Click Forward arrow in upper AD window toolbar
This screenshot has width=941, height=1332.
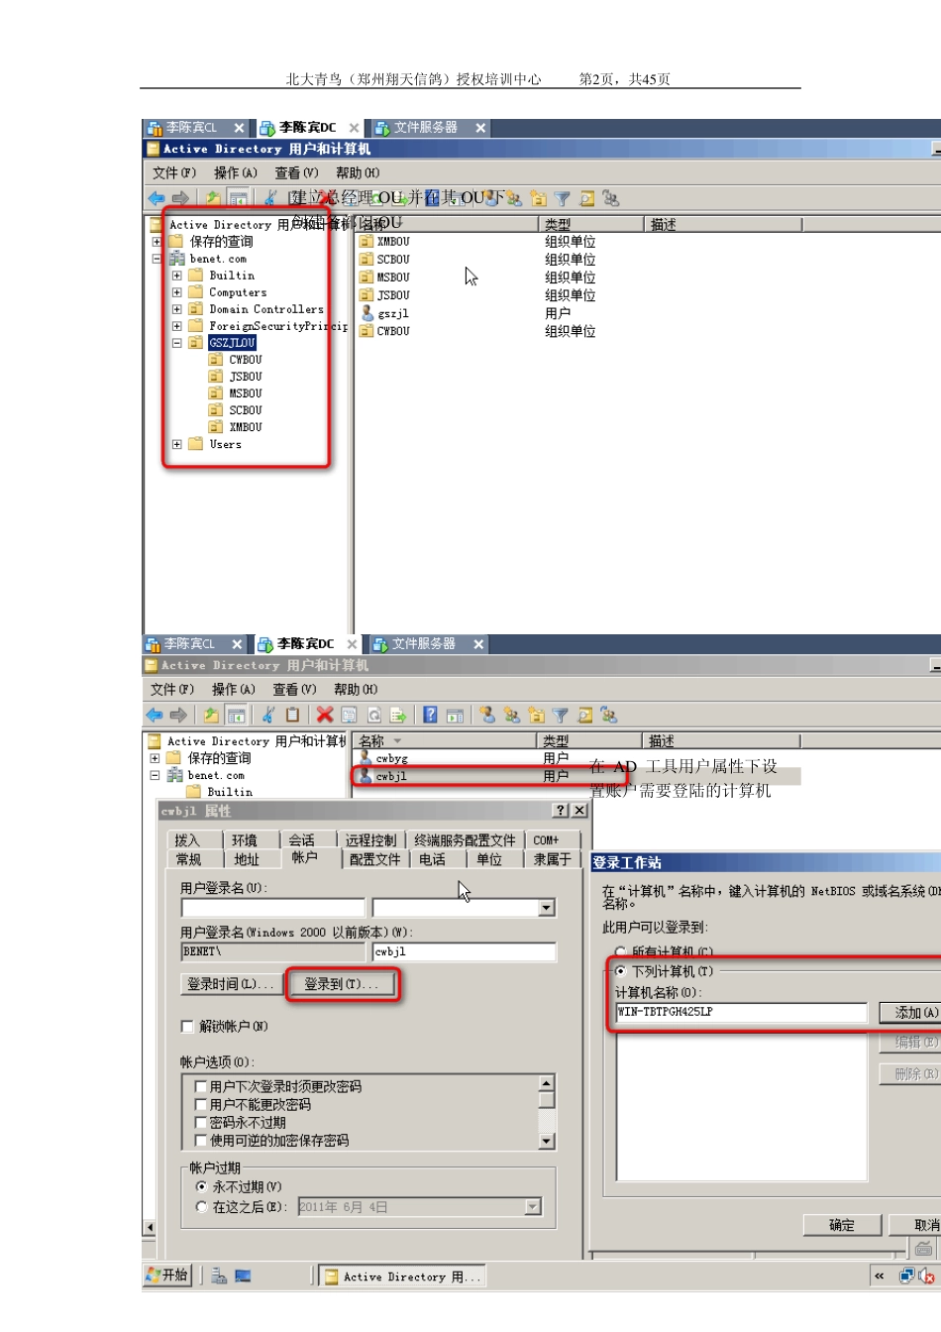coord(180,198)
